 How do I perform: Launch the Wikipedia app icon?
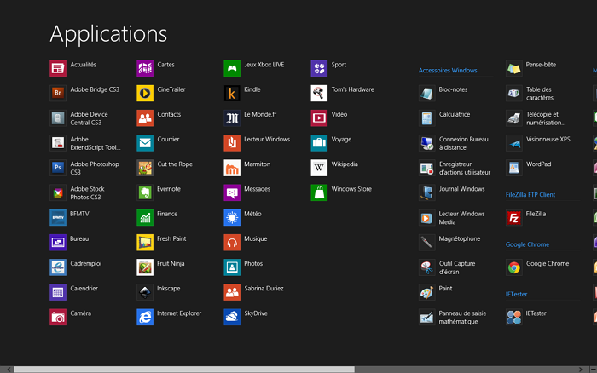pos(319,168)
